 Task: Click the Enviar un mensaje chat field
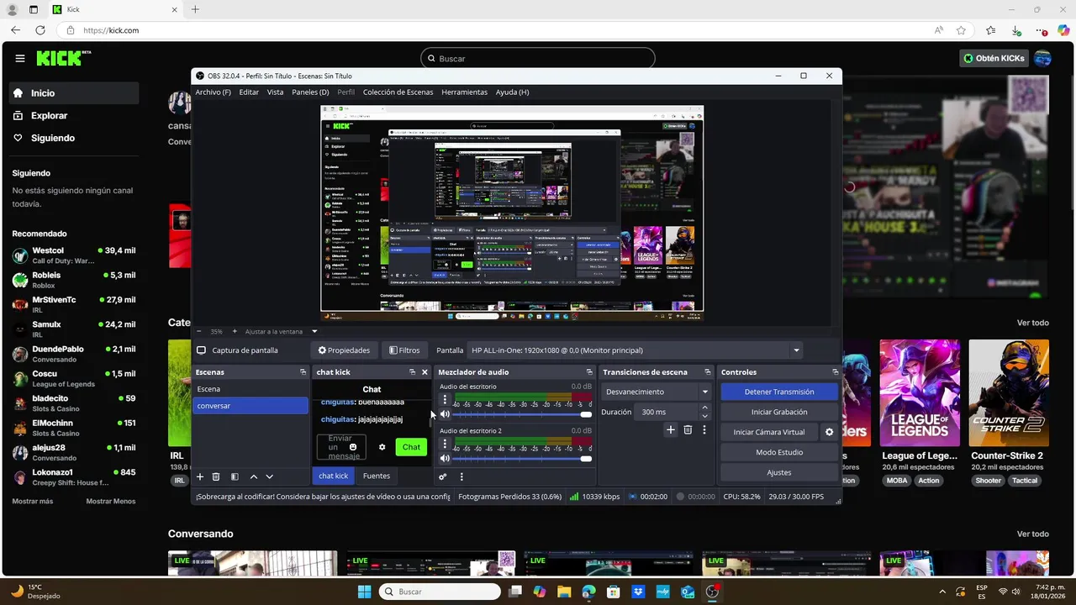tap(341, 447)
